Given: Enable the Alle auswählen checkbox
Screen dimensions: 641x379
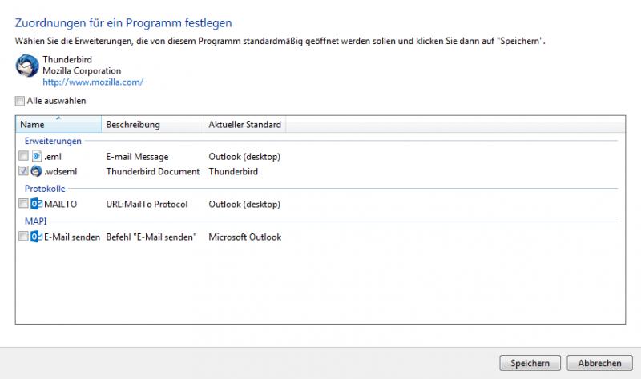Looking at the screenshot, I should coord(19,102).
